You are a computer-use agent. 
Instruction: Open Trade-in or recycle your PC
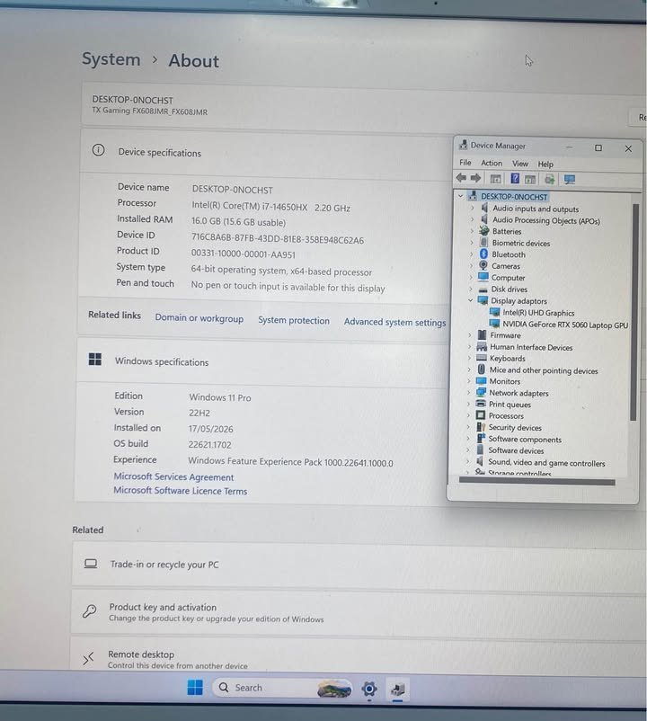click(359, 565)
